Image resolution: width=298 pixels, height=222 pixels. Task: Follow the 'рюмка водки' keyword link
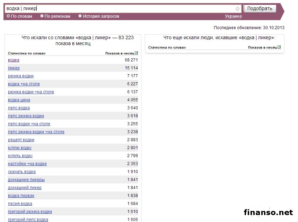pos(21,76)
